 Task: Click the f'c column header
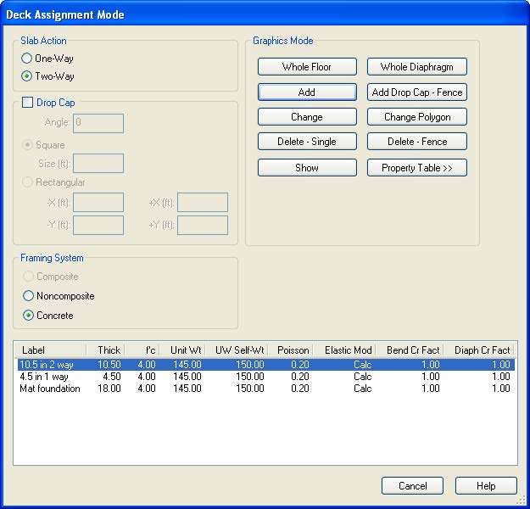pyautogui.click(x=142, y=350)
